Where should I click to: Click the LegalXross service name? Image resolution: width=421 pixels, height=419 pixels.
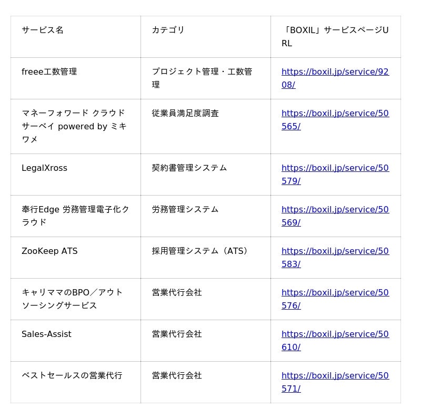point(45,168)
